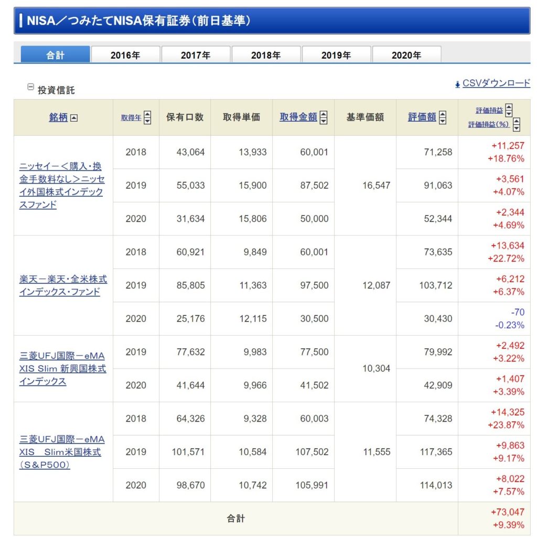Open eMAXIS Slim 新興国株式インデックス link

62,368
